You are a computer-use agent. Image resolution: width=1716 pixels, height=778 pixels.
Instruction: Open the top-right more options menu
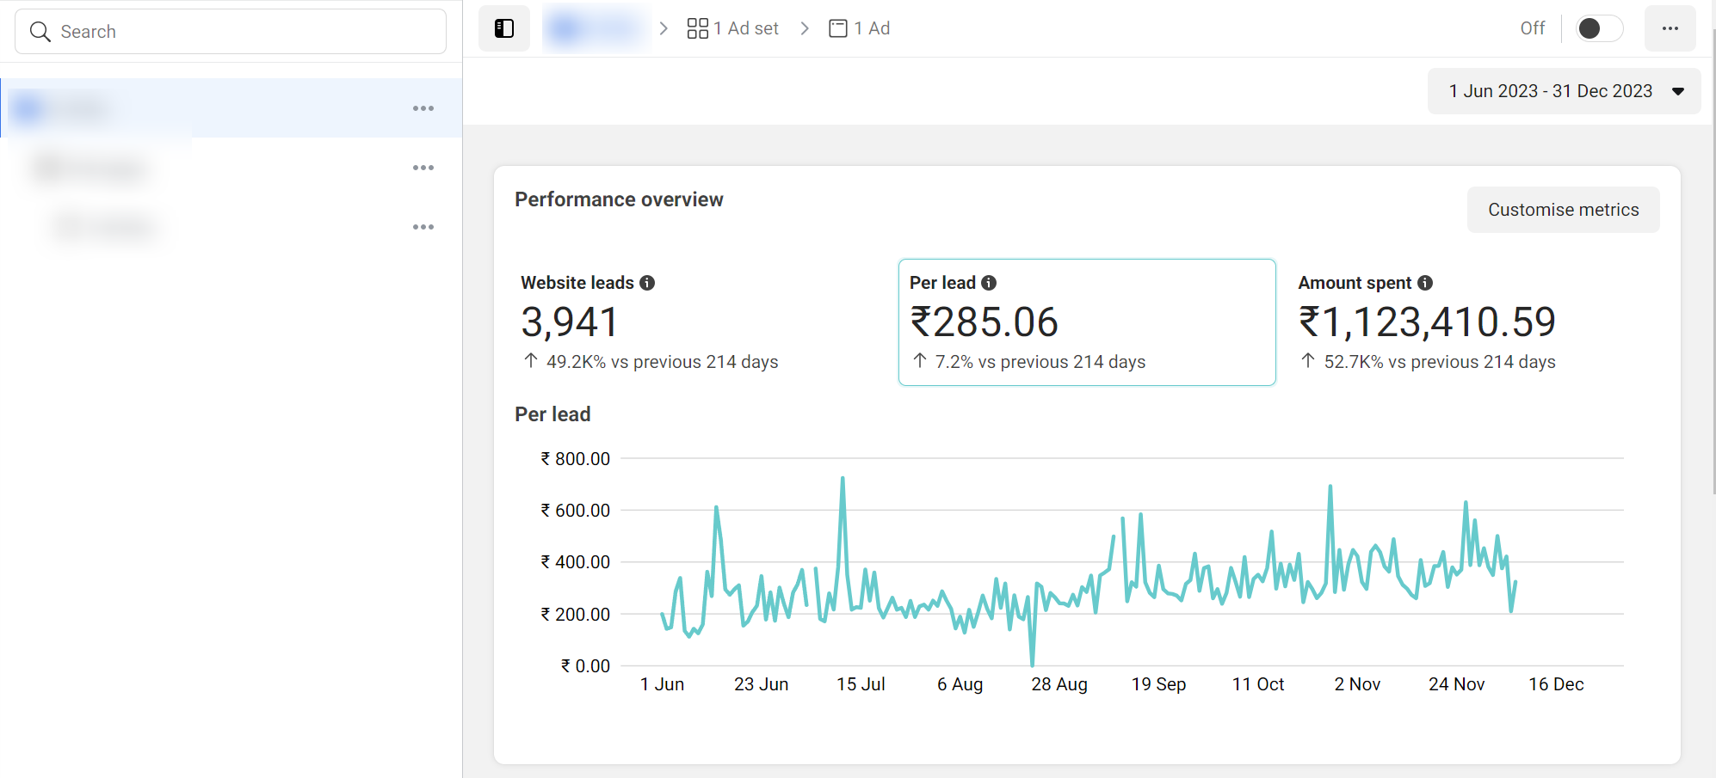pos(1670,28)
